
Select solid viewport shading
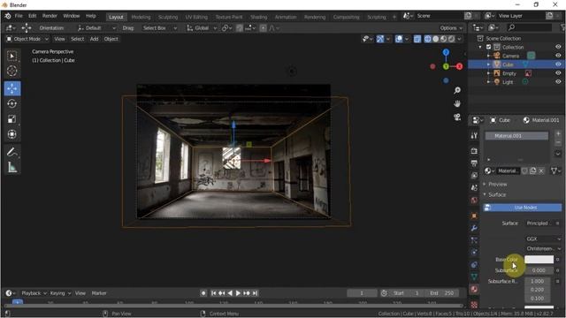(435, 39)
